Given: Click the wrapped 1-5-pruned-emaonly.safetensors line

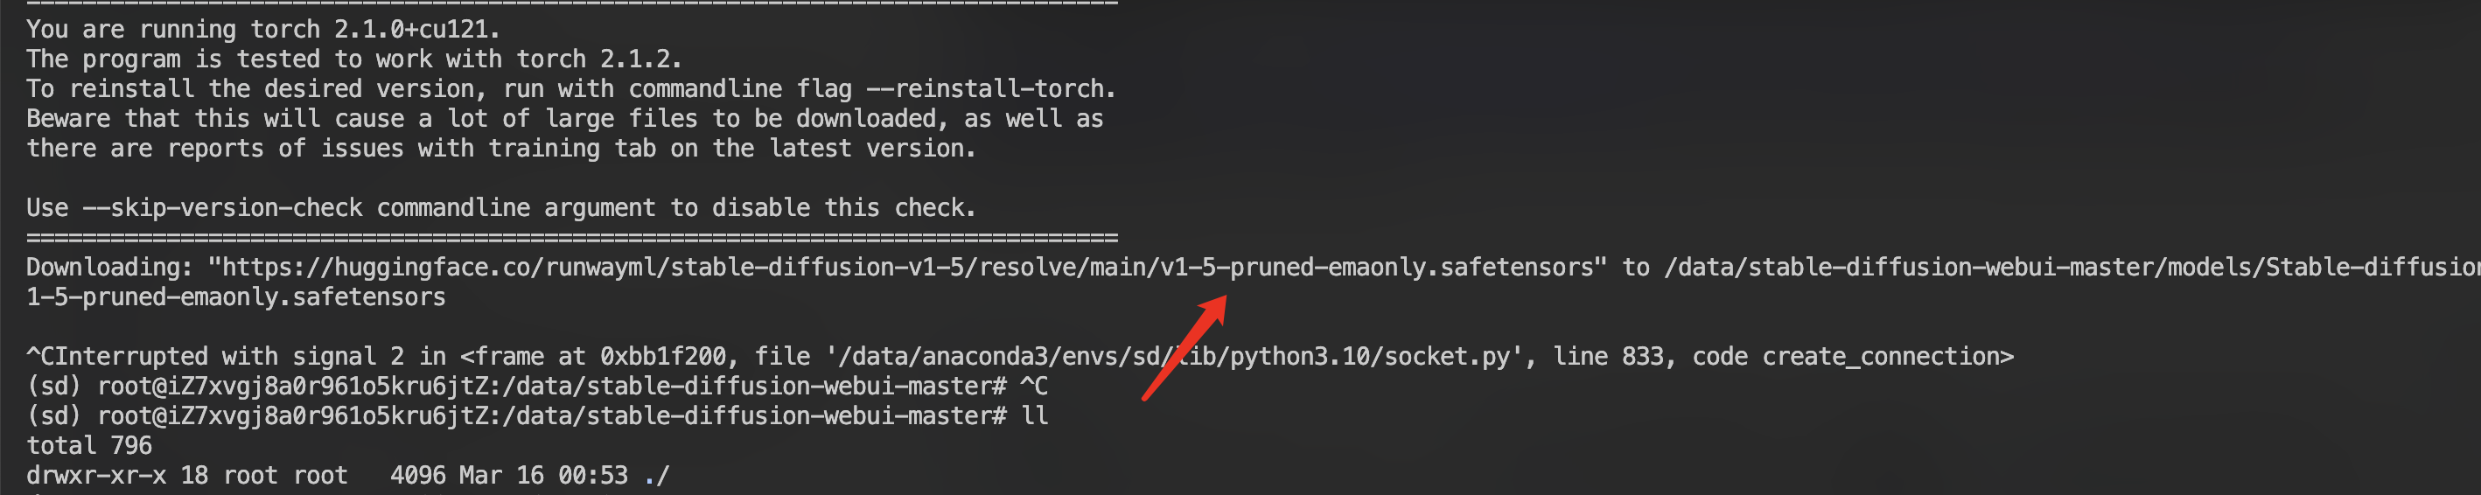Looking at the screenshot, I should 236,296.
